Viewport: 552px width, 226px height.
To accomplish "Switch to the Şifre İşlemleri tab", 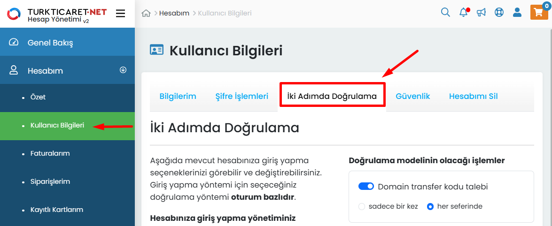I will point(241,96).
